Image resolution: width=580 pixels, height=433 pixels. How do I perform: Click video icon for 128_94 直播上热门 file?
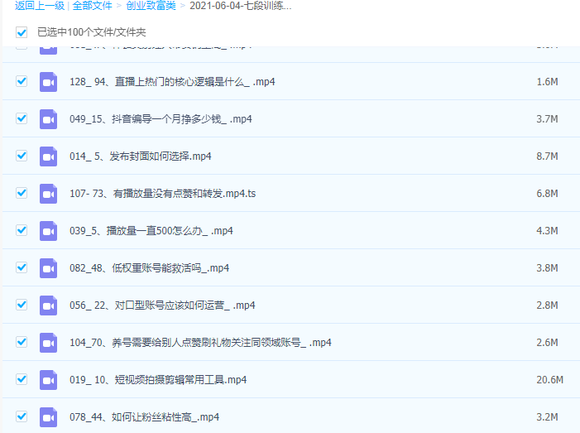[49, 82]
